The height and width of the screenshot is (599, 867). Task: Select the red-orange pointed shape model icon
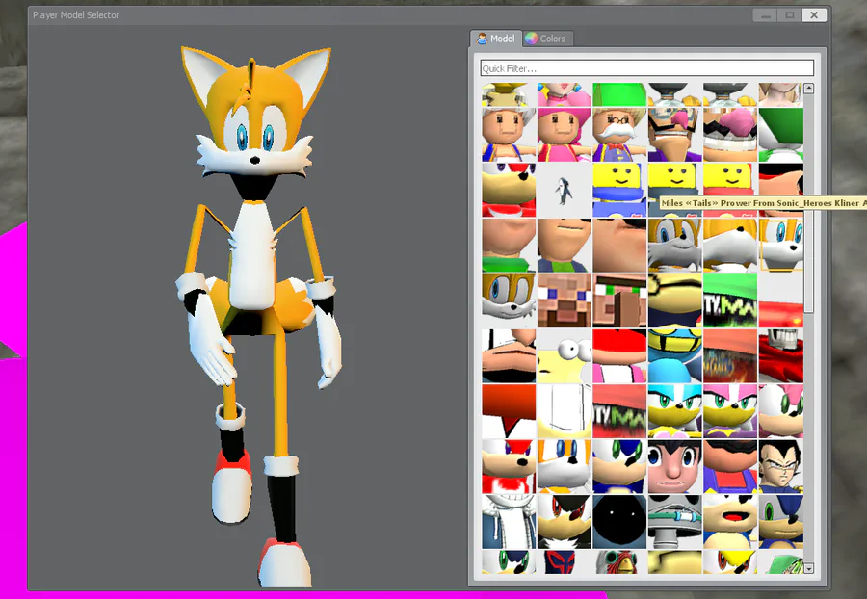pos(509,410)
